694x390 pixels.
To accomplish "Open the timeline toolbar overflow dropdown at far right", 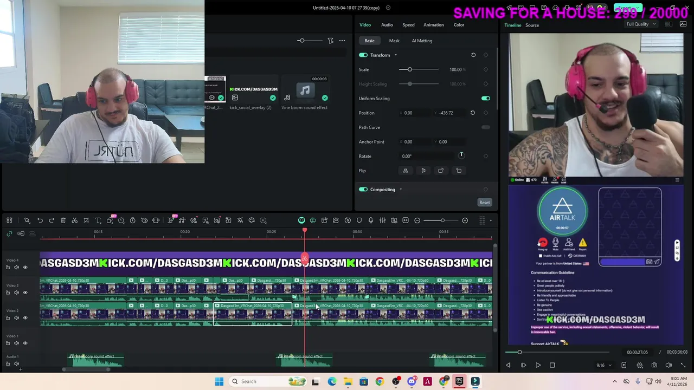I will (491, 220).
